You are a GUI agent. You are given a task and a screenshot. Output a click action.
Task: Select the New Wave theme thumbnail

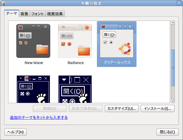pos(33,41)
